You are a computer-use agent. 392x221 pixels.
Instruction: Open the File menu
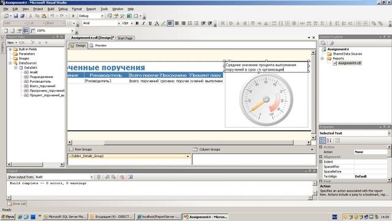coord(6,9)
